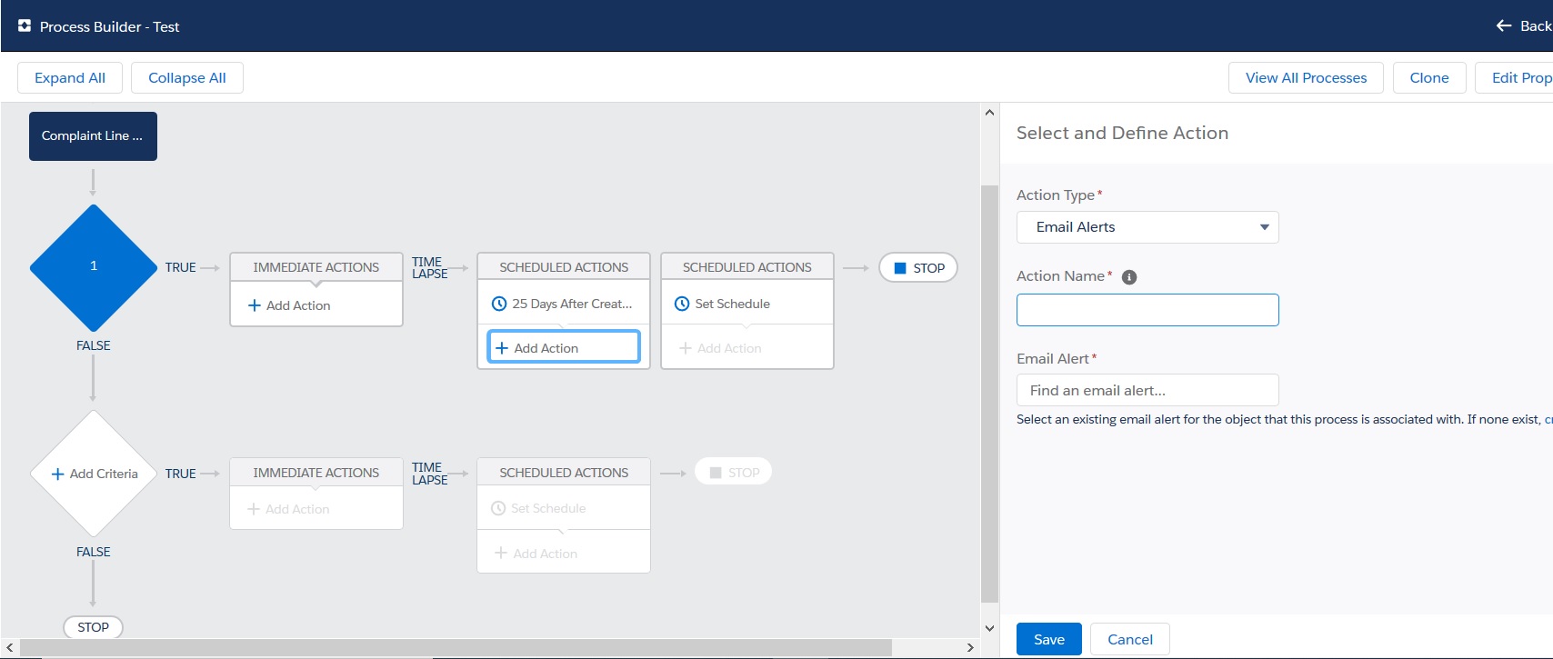Click plus icon in first Immediate Actions
Viewport: 1553px width, 659px height.
click(255, 306)
